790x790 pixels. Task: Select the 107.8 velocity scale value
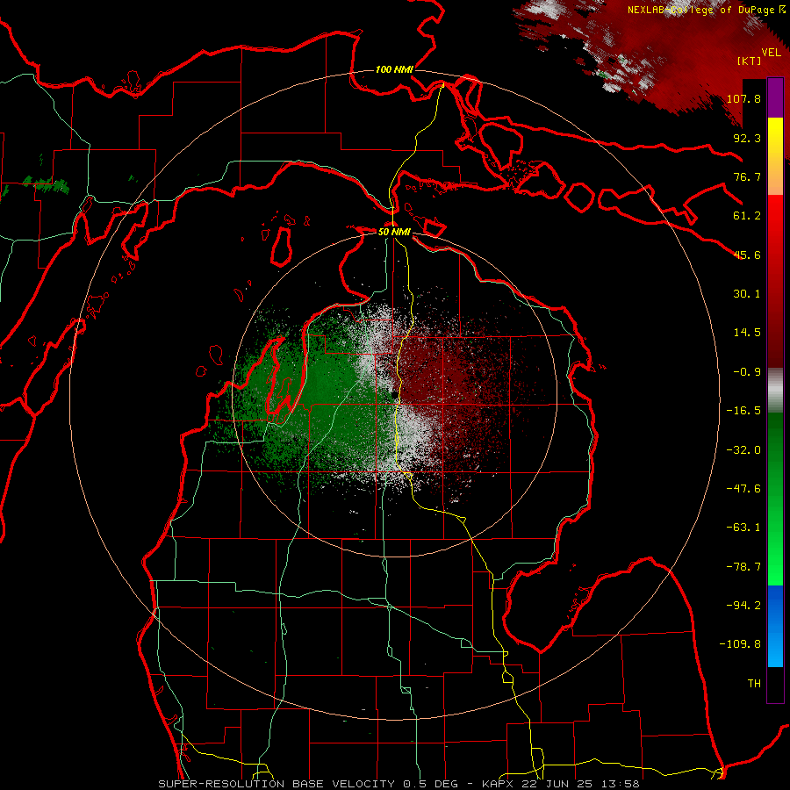pyautogui.click(x=743, y=98)
